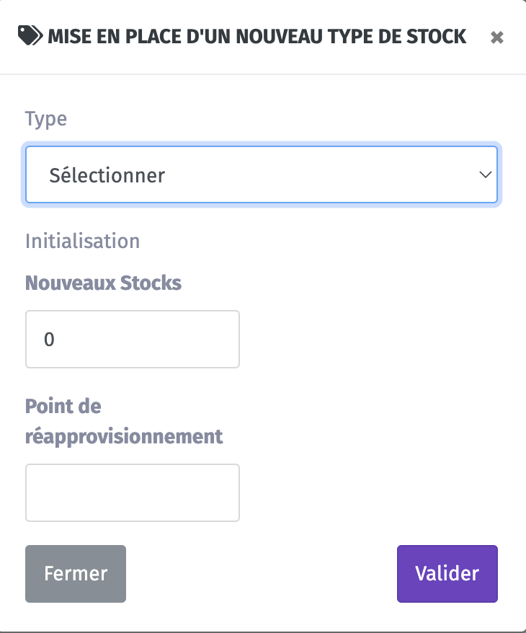Image resolution: width=526 pixels, height=633 pixels.
Task: Open the Type dropdown showing Sélectionner
Action: tap(262, 174)
